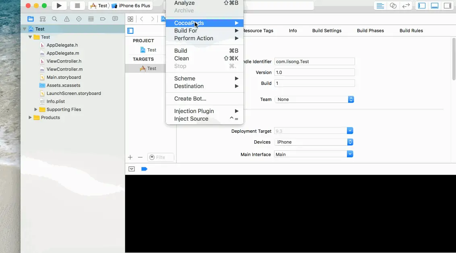
Task: Expand the Products folder
Action: tap(30, 117)
